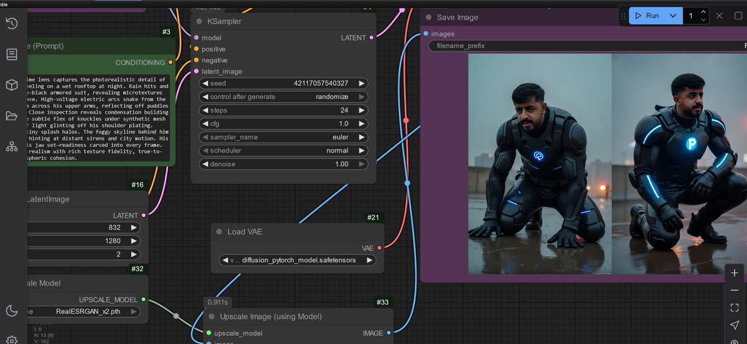The width and height of the screenshot is (747, 344).
Task: Open settings via the gear icon
Action: [x=11, y=340]
